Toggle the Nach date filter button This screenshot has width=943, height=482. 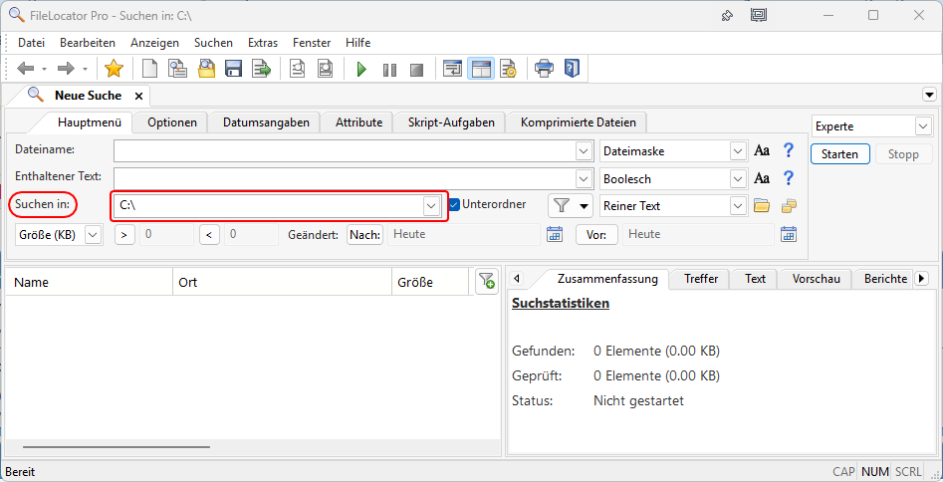(x=364, y=235)
